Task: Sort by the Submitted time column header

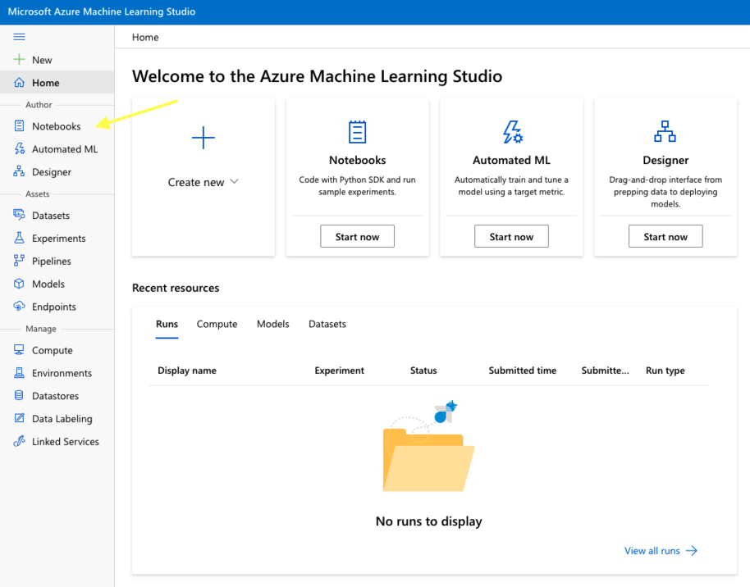Action: point(522,371)
